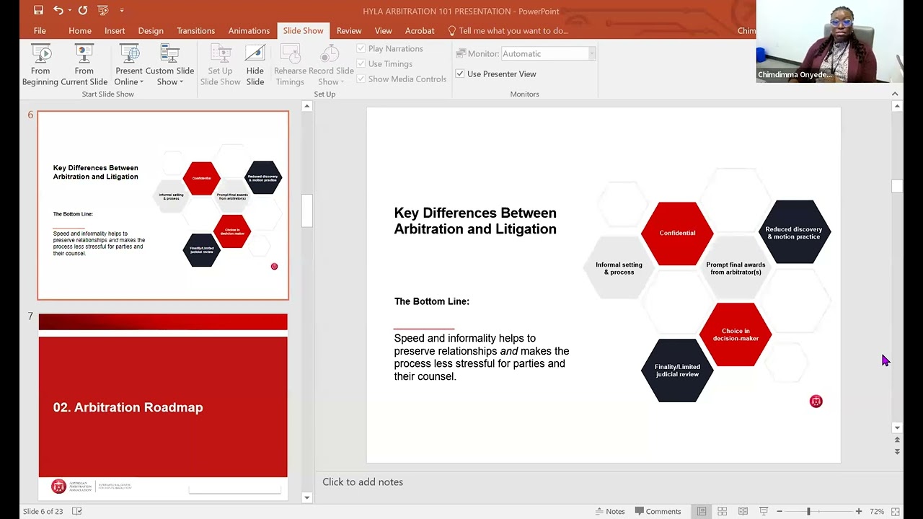
Task: Select the Confidential red hexagon on the slide
Action: click(677, 233)
